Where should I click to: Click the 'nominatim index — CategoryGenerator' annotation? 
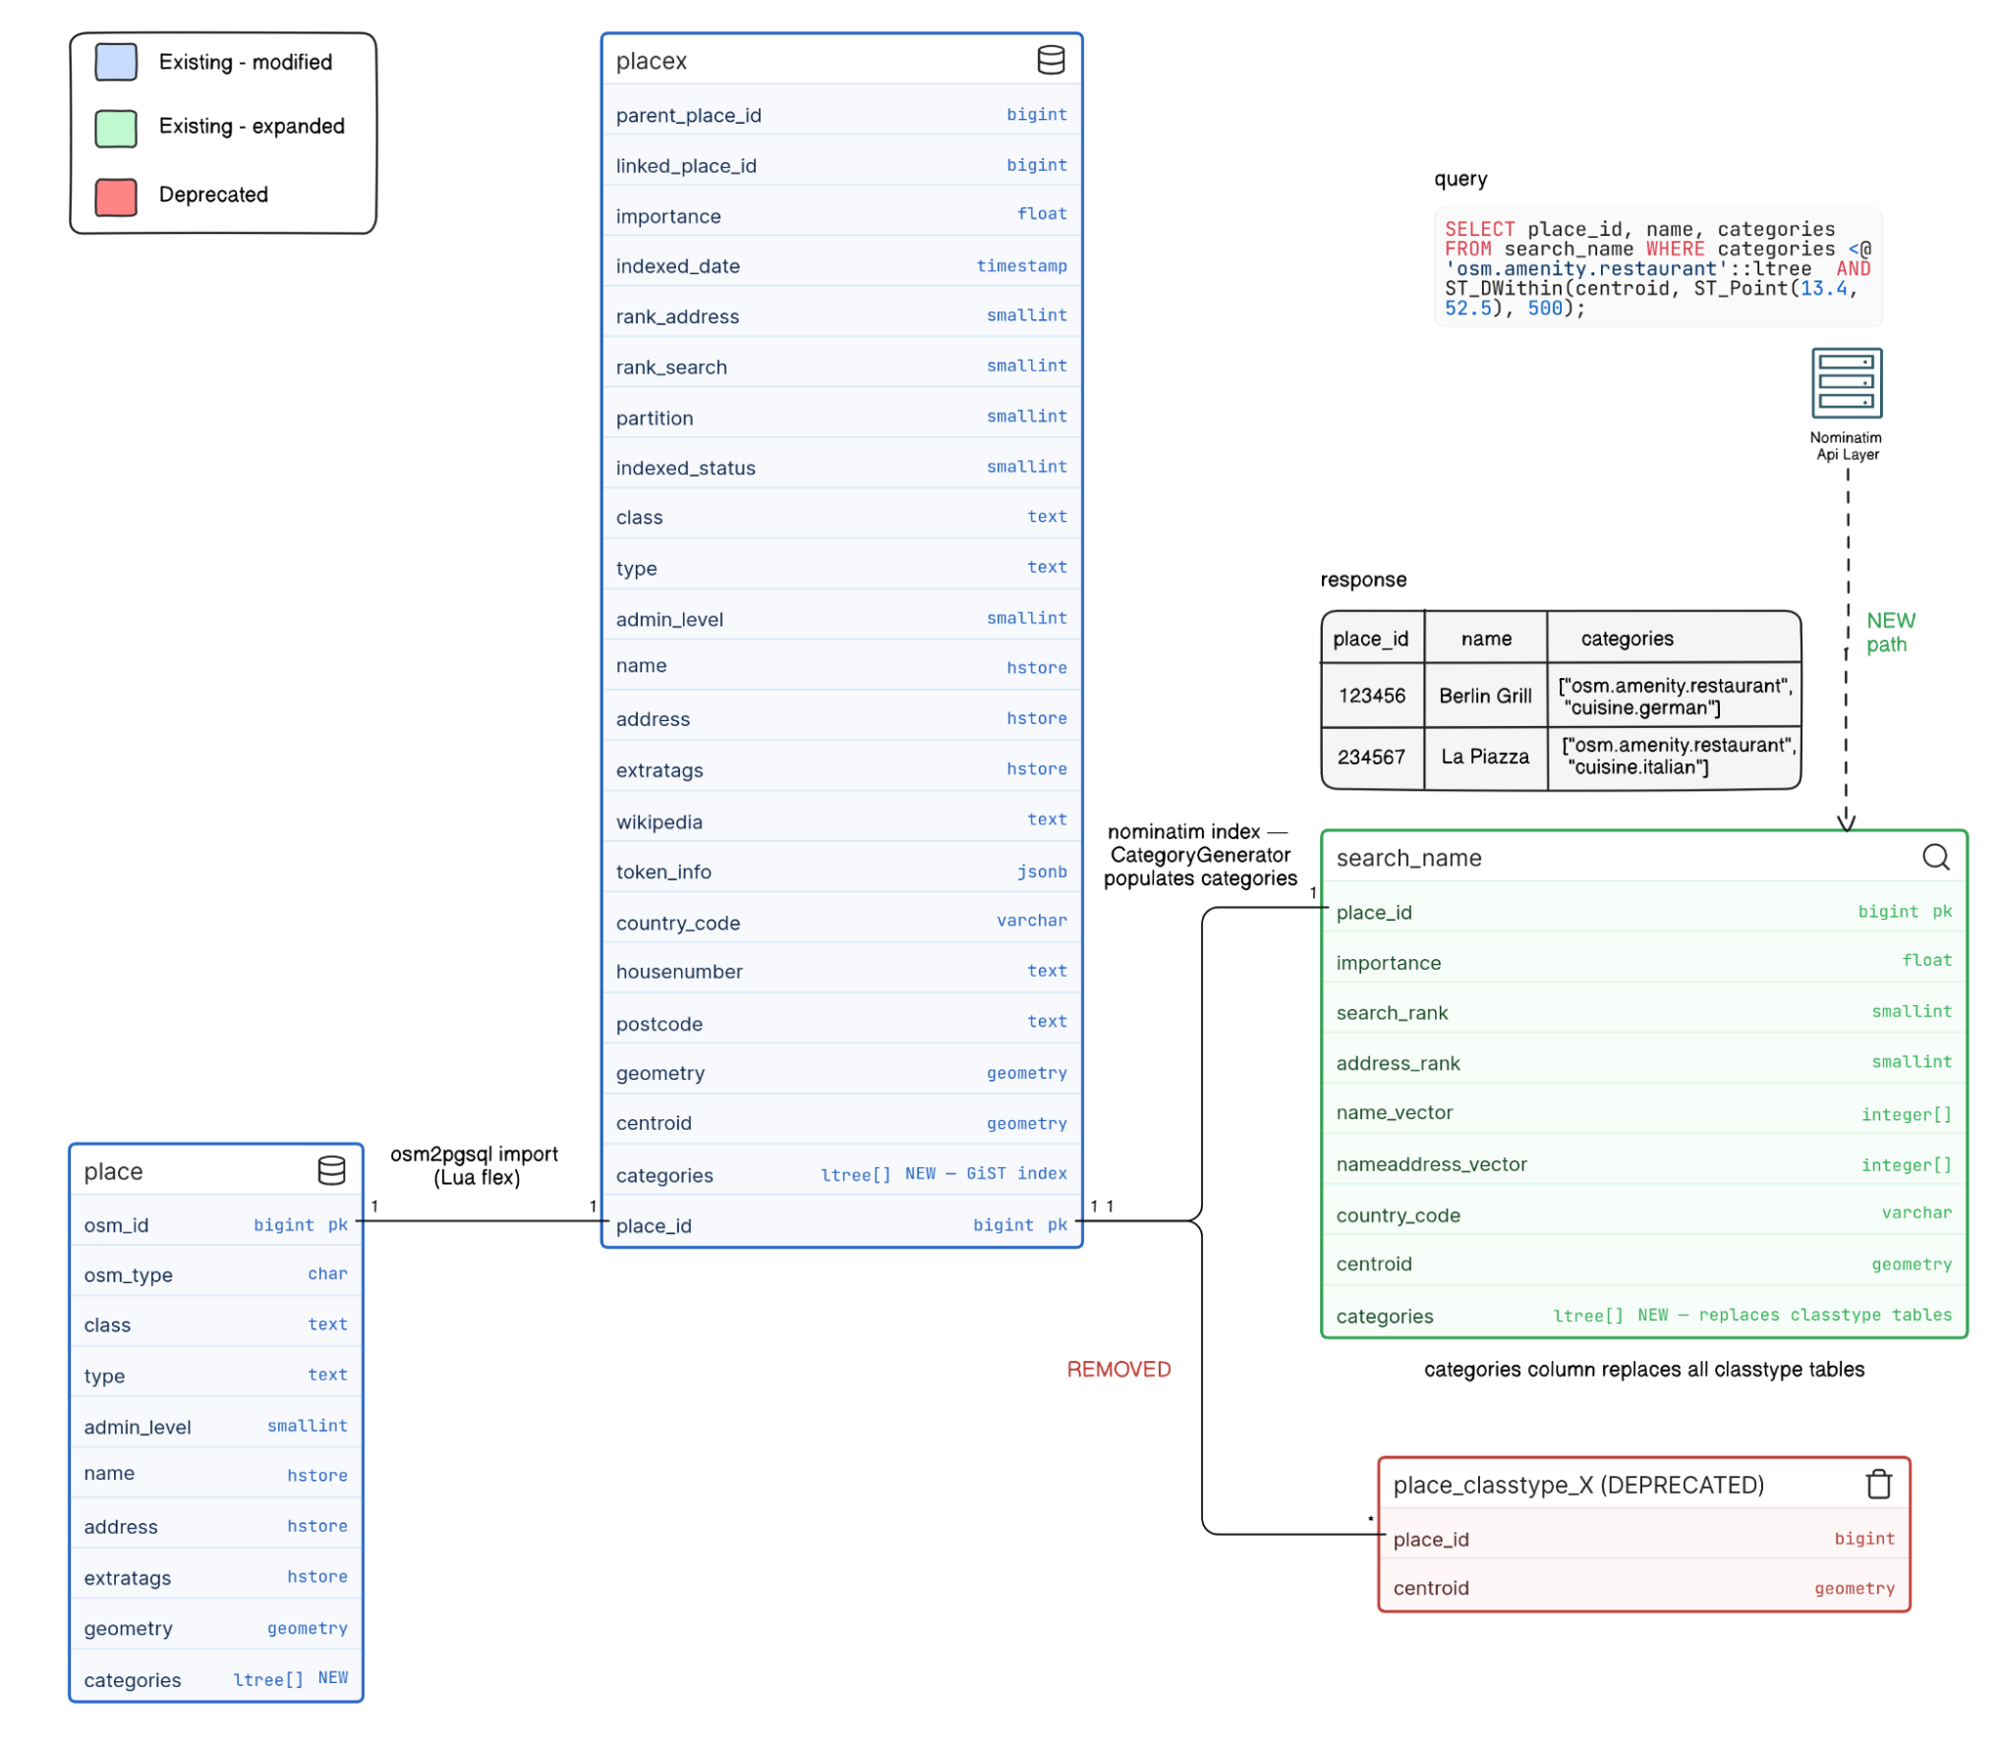(1199, 855)
